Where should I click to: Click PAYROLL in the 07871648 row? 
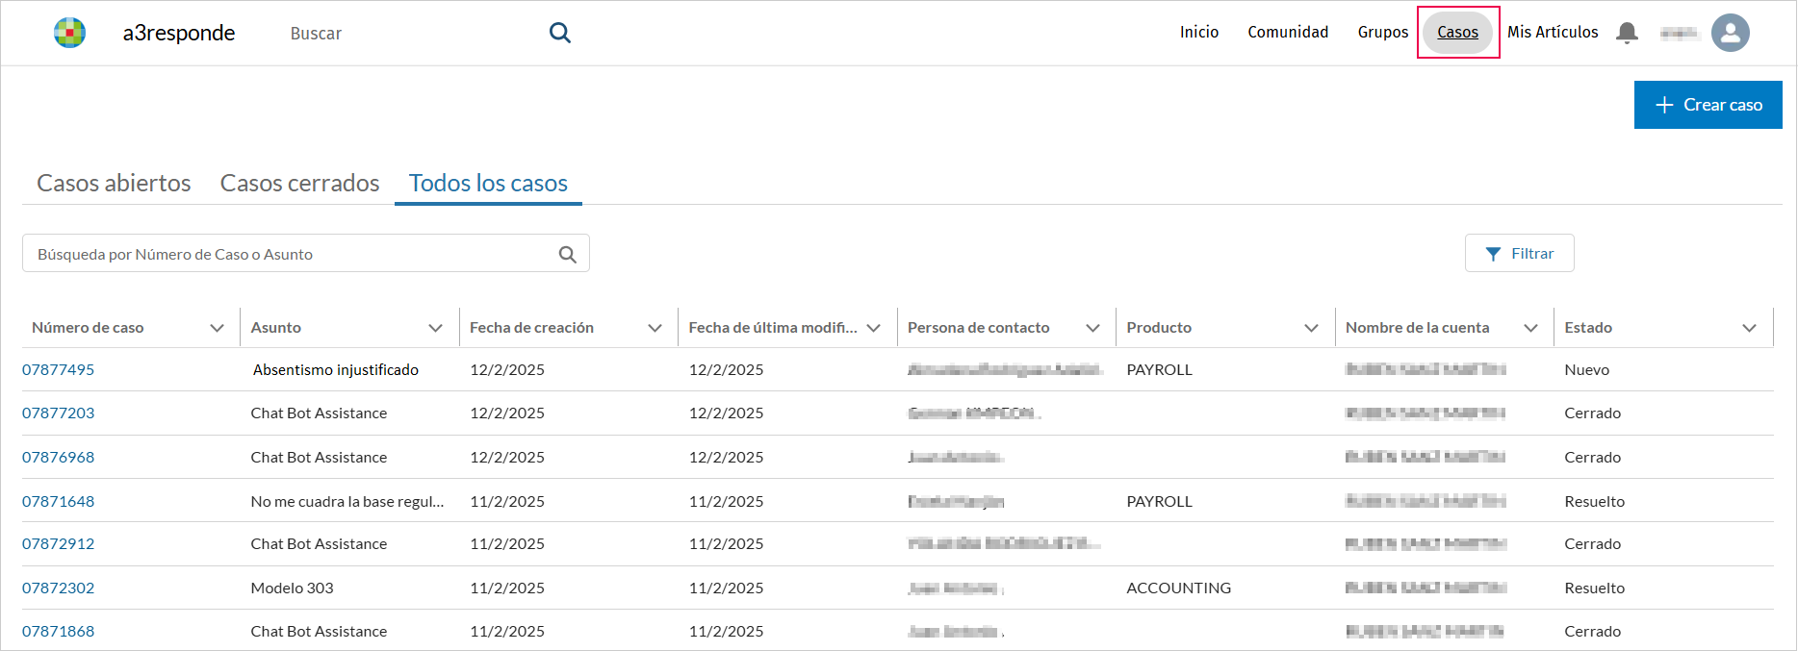point(1159,501)
